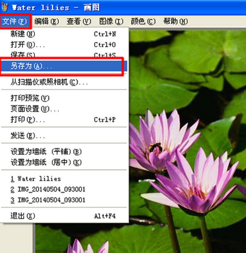The image size is (246, 253).
Task: Open the 图像(I) menu
Action: pos(111,22)
